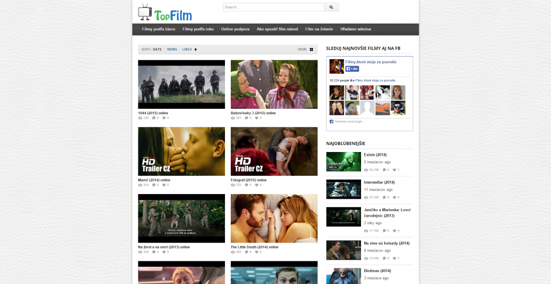Viewport: 551px width, 284px height.
Task: Open Filmy podľa žánru menu
Action: (x=159, y=29)
